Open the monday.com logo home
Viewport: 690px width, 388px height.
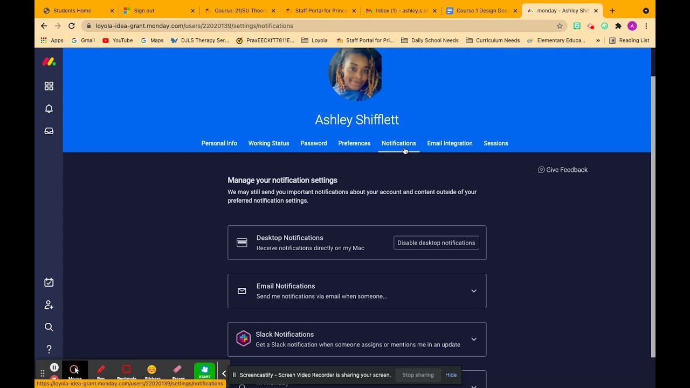[x=49, y=62]
